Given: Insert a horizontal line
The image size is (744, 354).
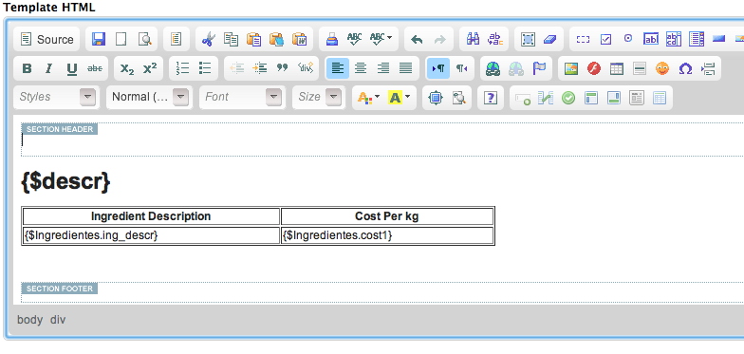Looking at the screenshot, I should (x=640, y=68).
